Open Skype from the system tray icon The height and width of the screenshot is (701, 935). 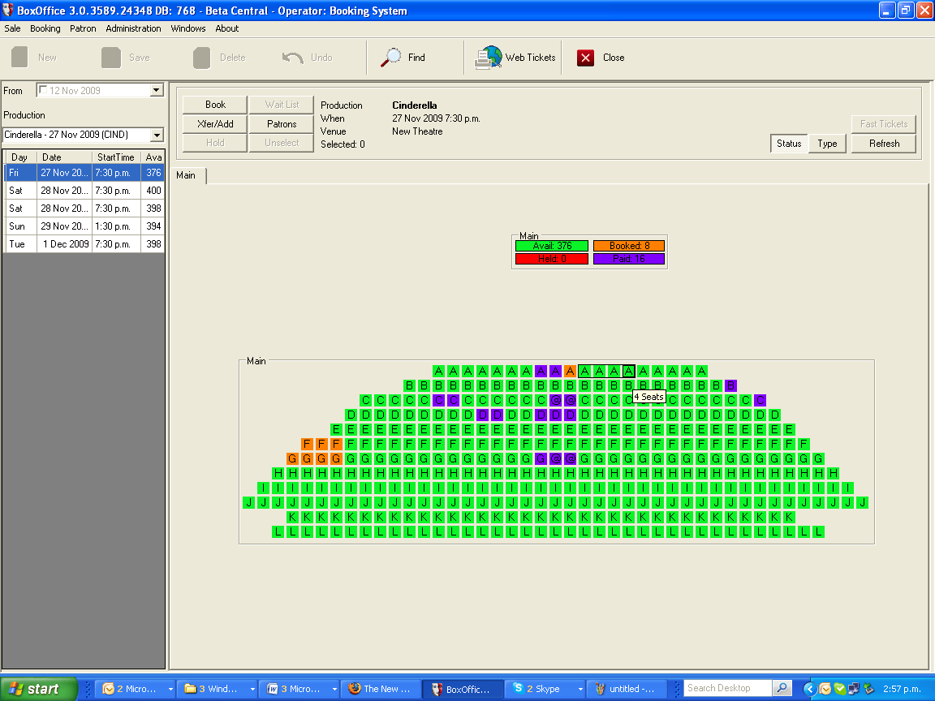(x=840, y=690)
